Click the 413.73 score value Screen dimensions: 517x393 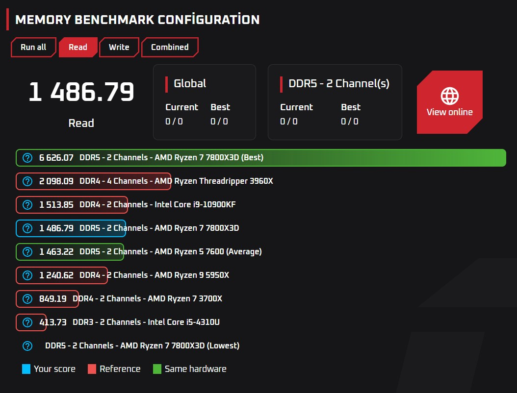(53, 322)
